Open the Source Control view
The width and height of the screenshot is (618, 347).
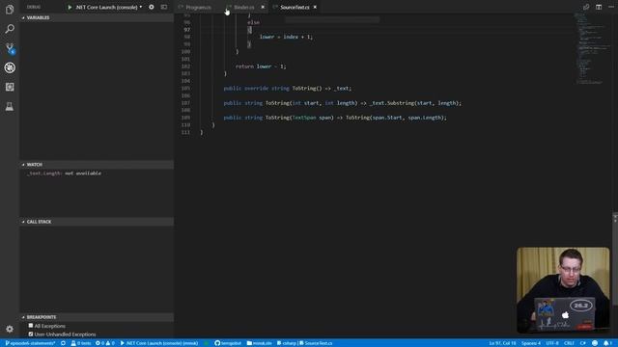click(10, 48)
